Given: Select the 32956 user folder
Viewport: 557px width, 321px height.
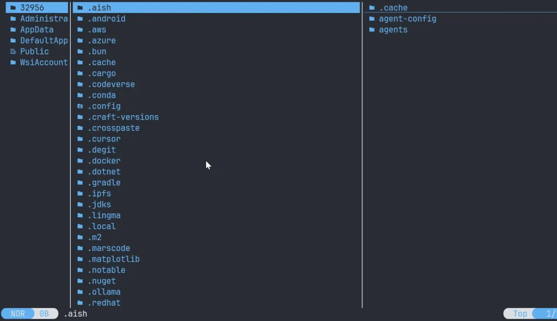Looking at the screenshot, I should point(32,8).
